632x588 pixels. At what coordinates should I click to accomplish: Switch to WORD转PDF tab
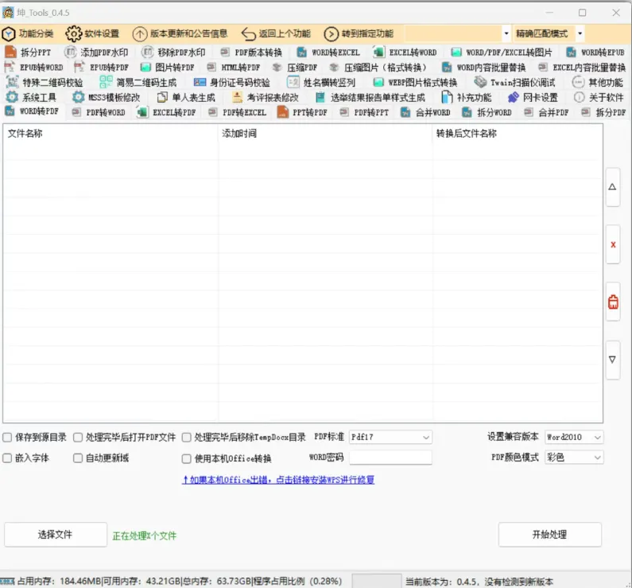point(33,111)
